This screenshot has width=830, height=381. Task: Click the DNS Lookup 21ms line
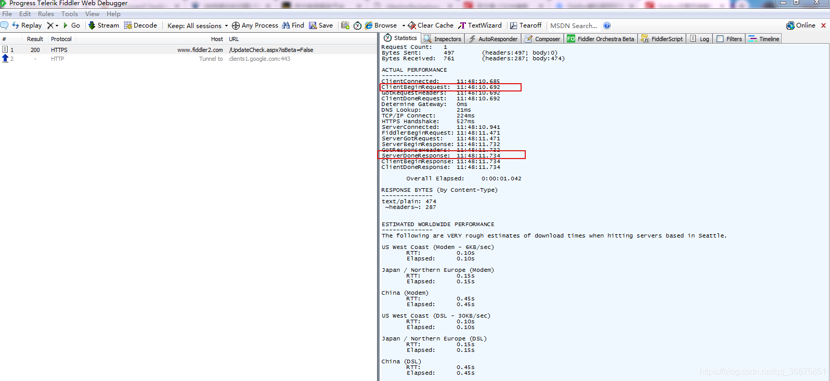pos(426,110)
